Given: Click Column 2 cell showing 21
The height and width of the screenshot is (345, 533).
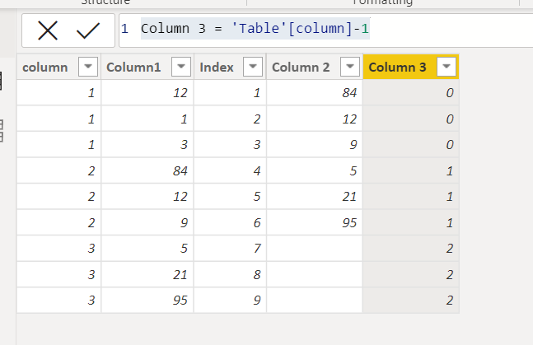Looking at the screenshot, I should tap(315, 197).
